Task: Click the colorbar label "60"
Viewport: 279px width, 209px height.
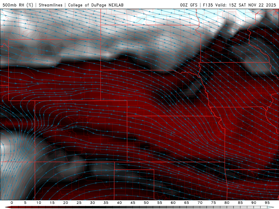Action: [173, 203]
